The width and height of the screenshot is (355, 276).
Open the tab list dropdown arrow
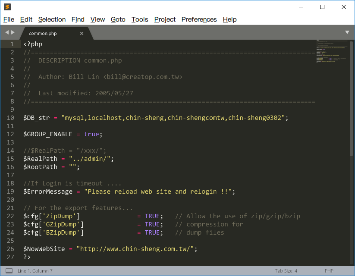click(347, 32)
